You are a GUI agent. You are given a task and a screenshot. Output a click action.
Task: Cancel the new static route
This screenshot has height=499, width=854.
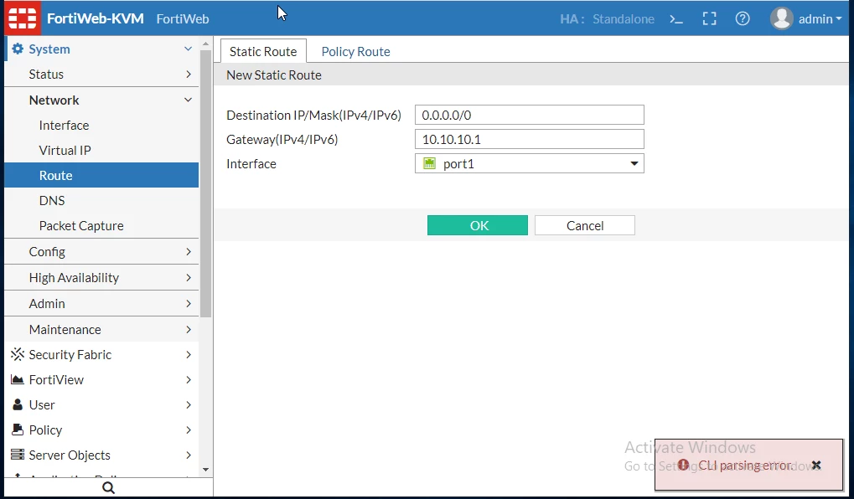tap(585, 225)
